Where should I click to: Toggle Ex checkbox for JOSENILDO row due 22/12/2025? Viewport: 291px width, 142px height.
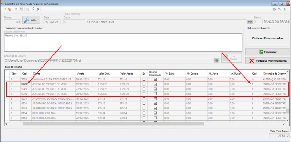click(x=144, y=89)
